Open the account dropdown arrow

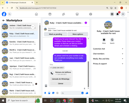pyautogui.click(x=123, y=14)
